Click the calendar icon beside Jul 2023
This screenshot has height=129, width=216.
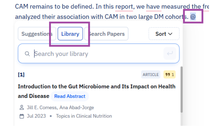tap(22, 116)
